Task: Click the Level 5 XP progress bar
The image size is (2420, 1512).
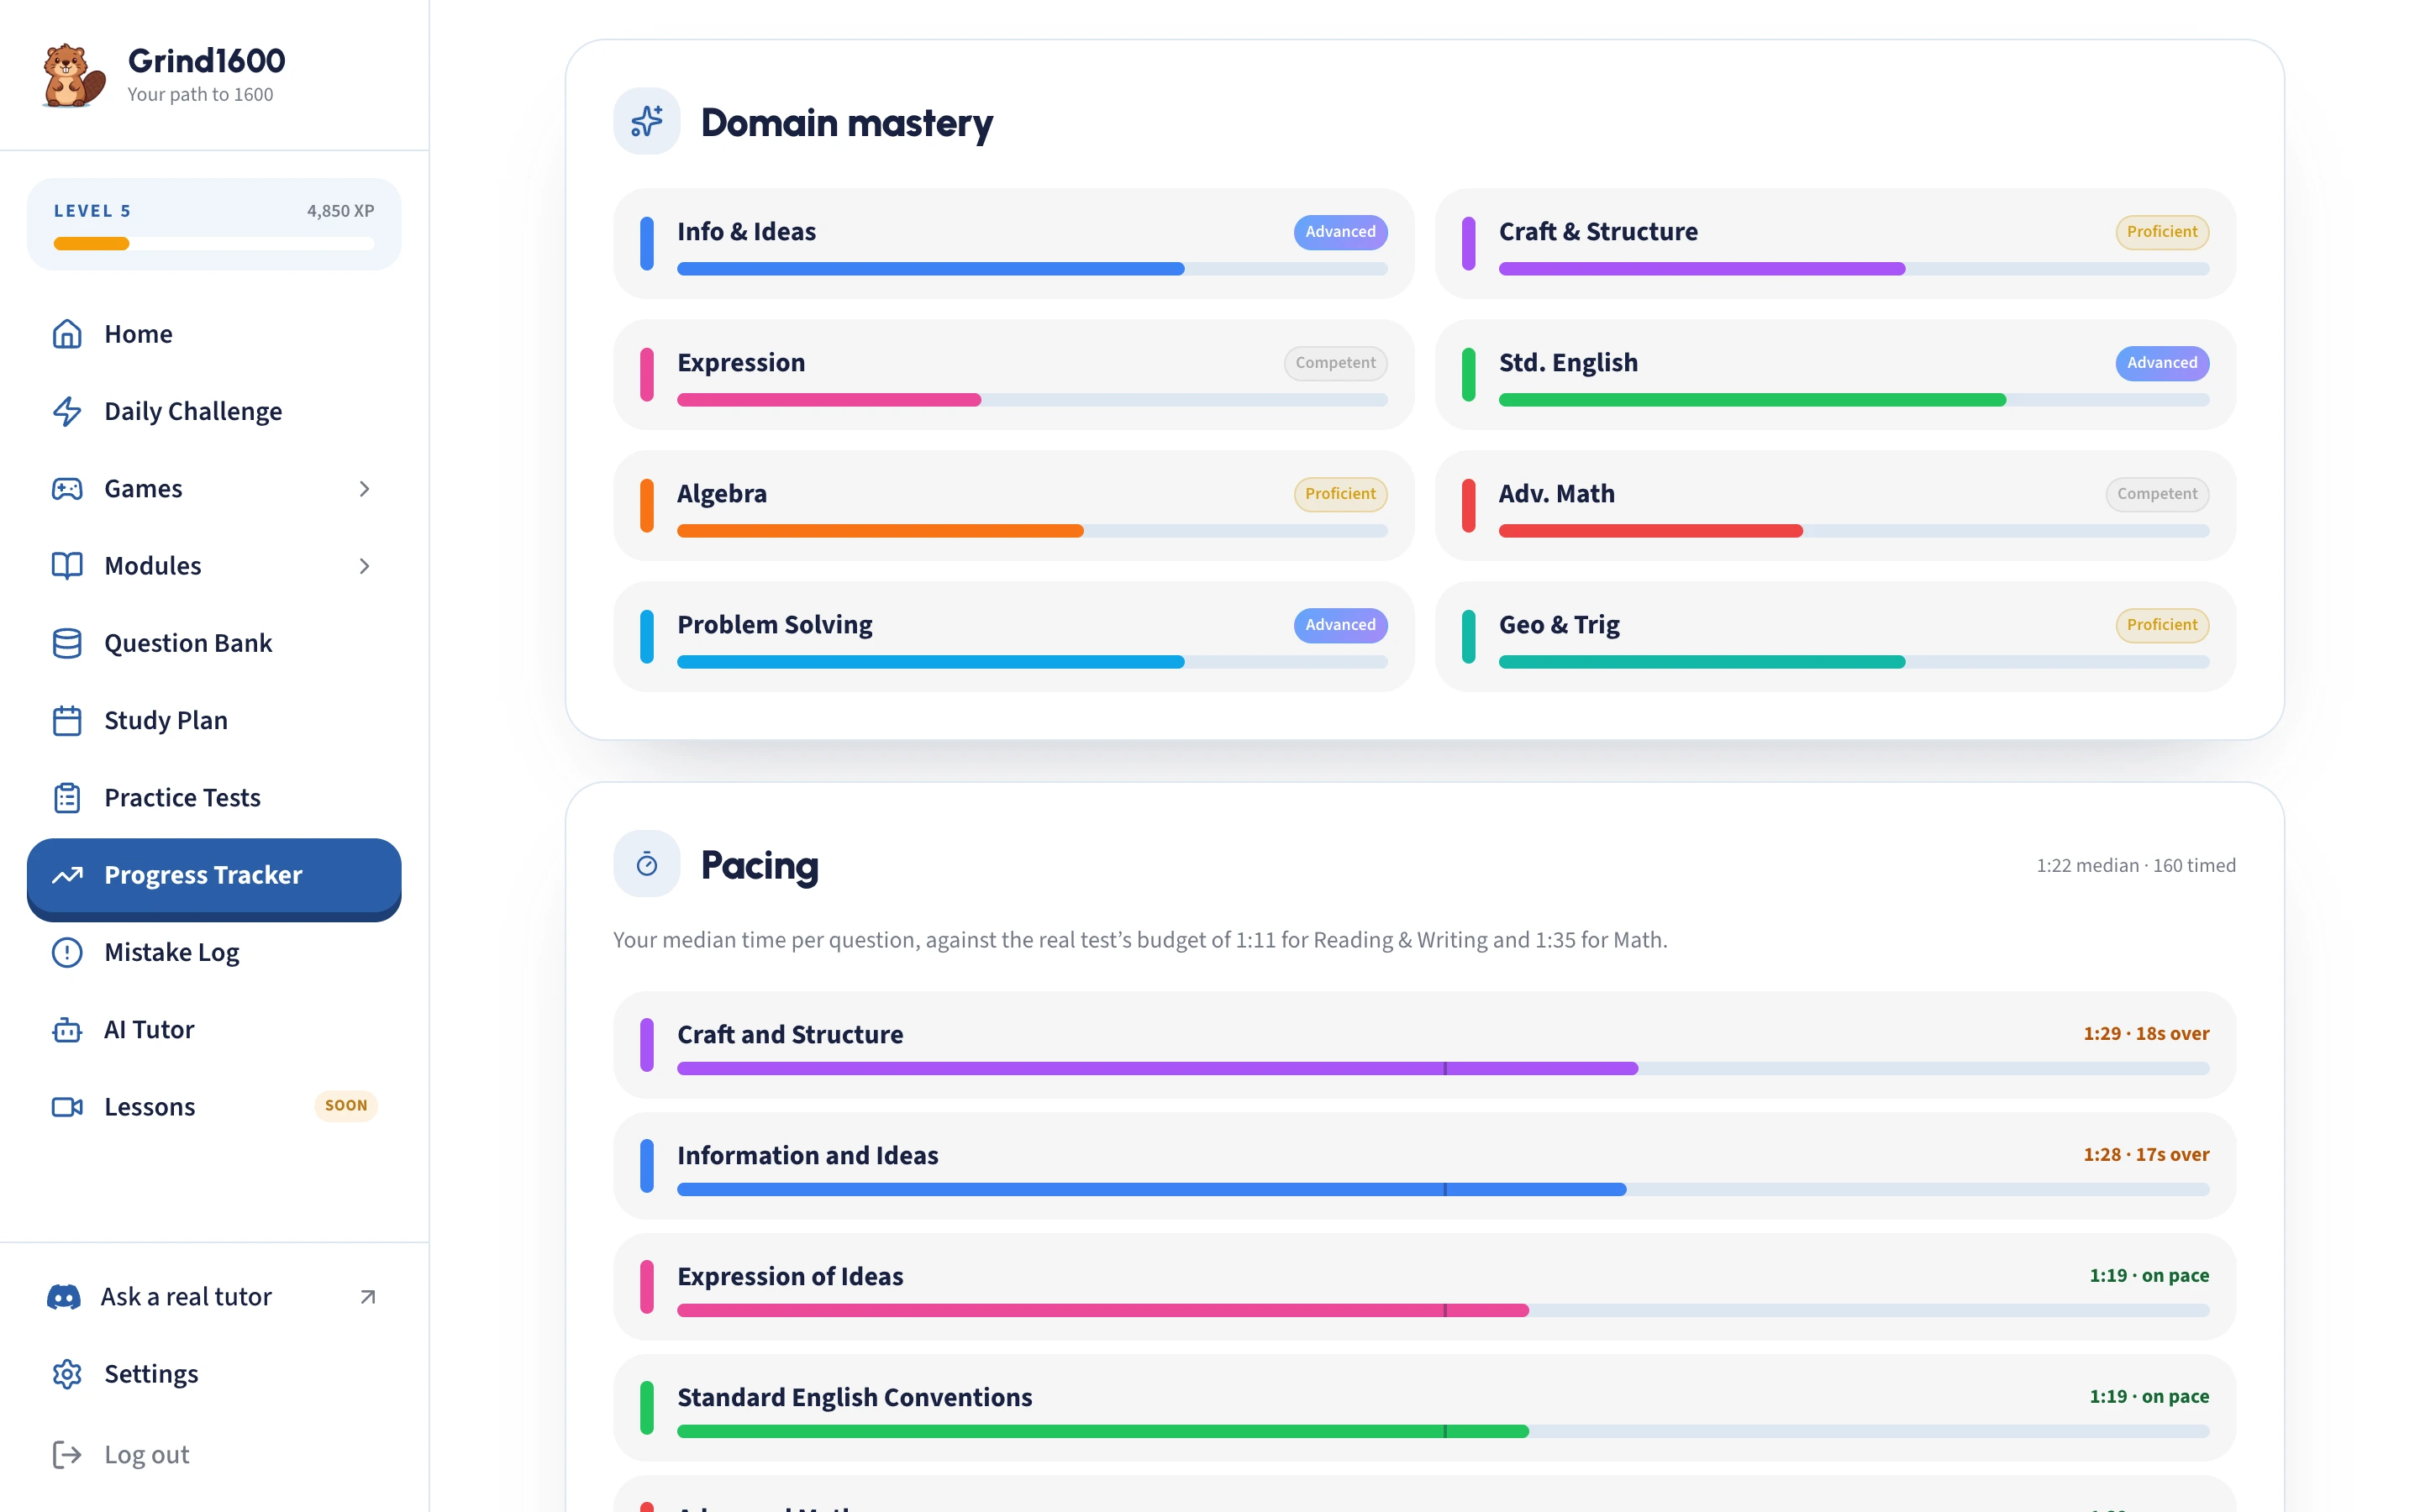Action: 214,243
